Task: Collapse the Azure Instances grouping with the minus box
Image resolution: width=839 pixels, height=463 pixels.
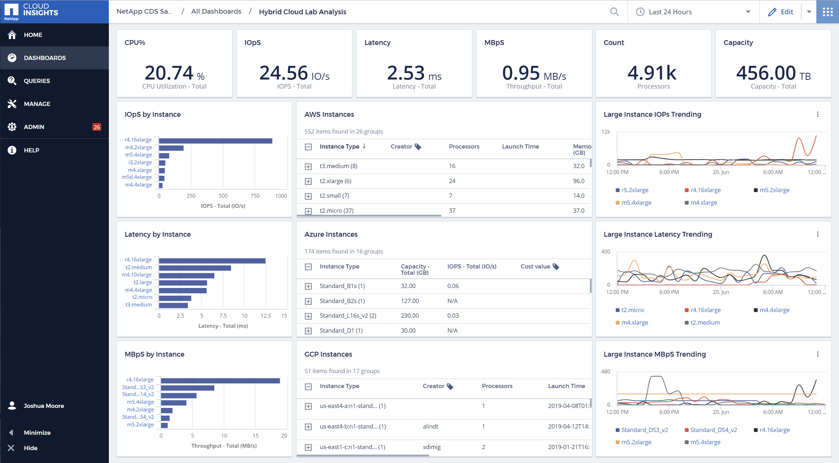Action: (308, 266)
